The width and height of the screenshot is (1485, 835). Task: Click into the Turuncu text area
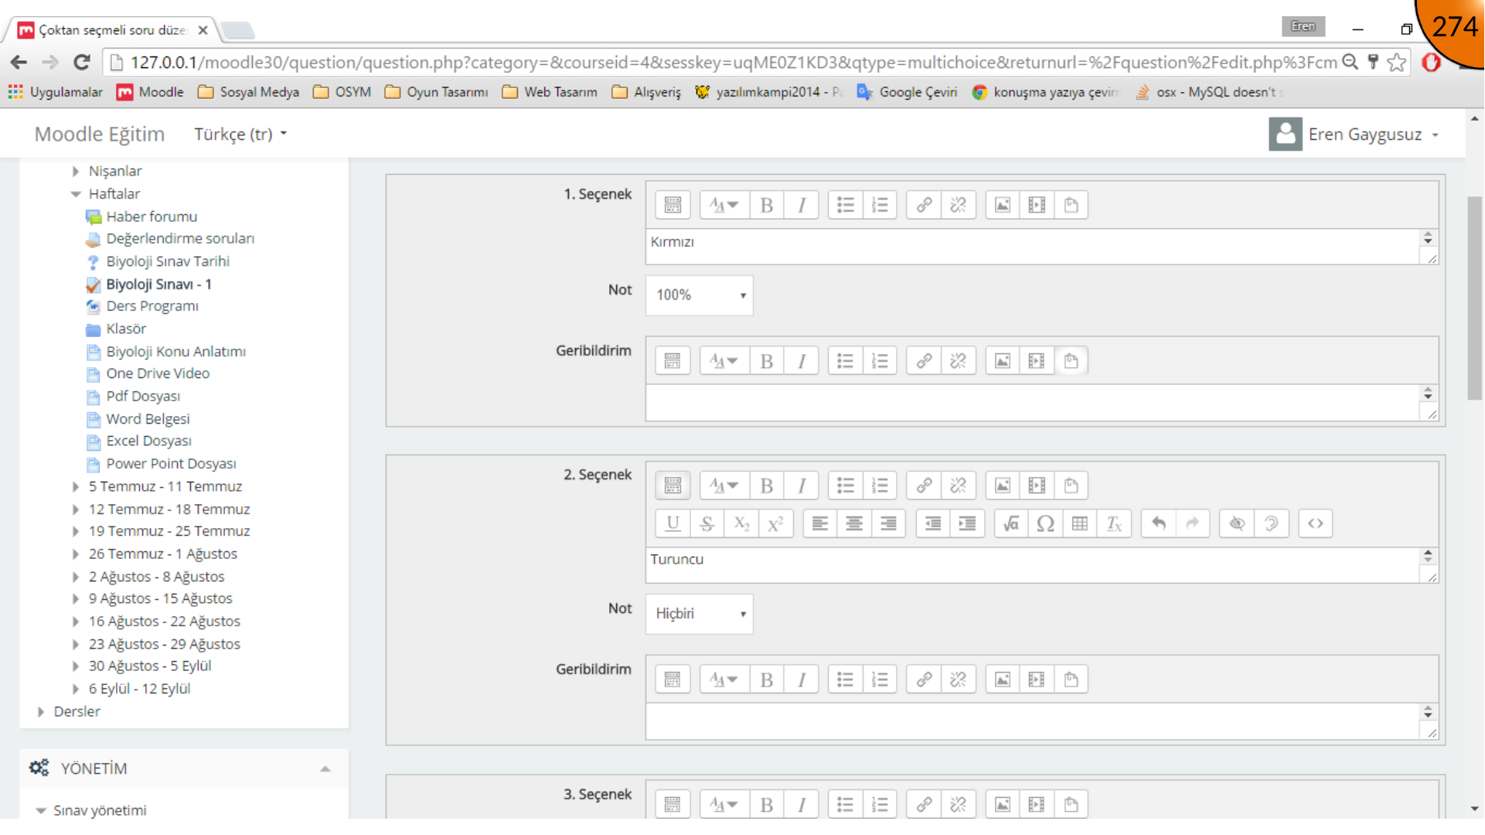tap(1033, 565)
